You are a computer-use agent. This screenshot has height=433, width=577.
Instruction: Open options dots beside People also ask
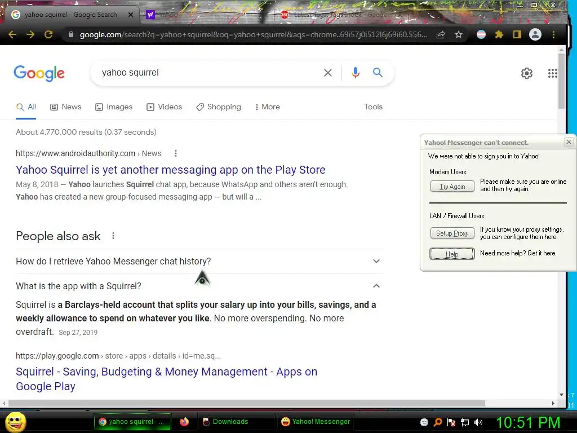pyautogui.click(x=113, y=236)
